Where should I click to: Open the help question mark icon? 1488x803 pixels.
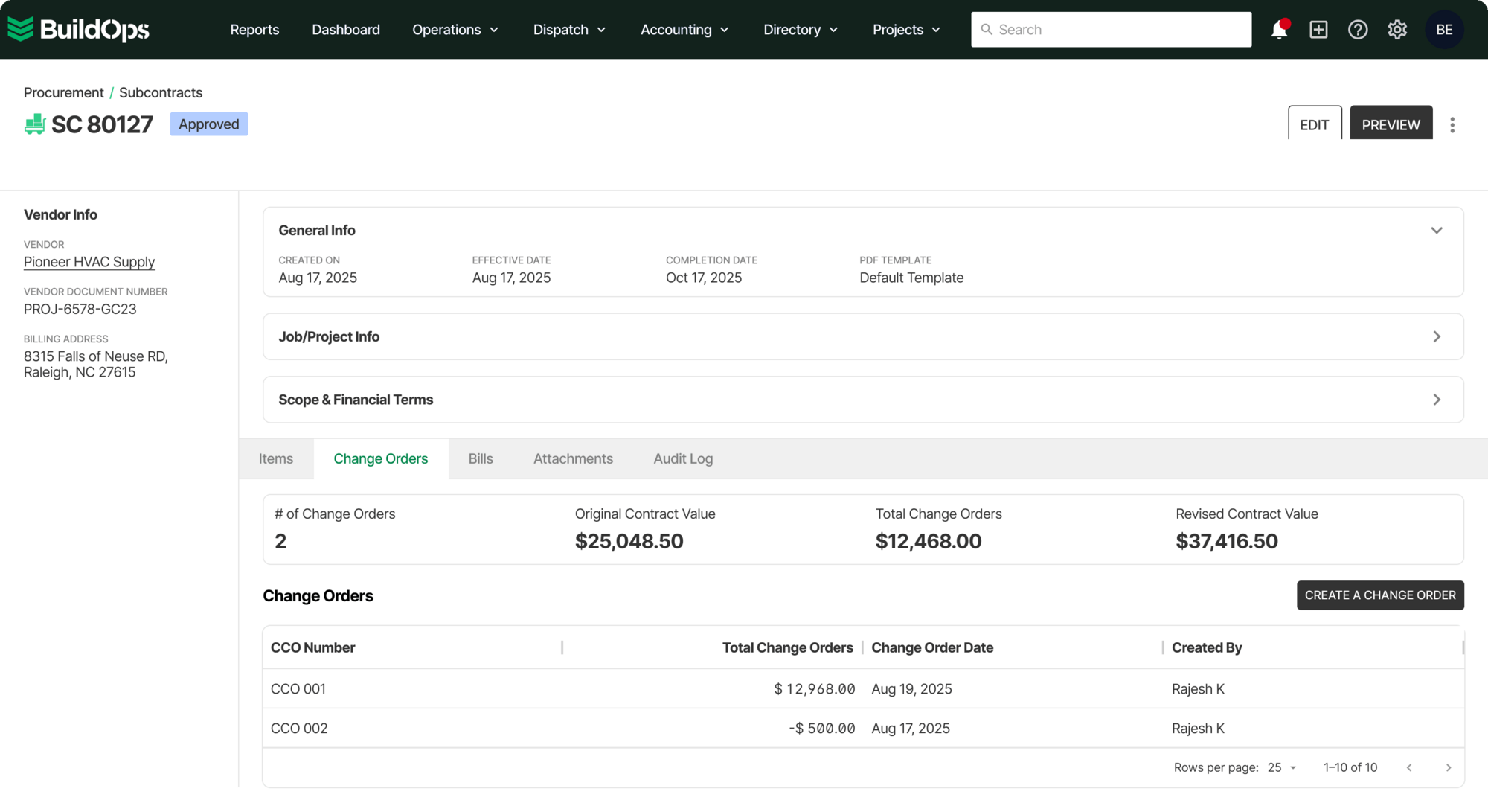(x=1358, y=30)
